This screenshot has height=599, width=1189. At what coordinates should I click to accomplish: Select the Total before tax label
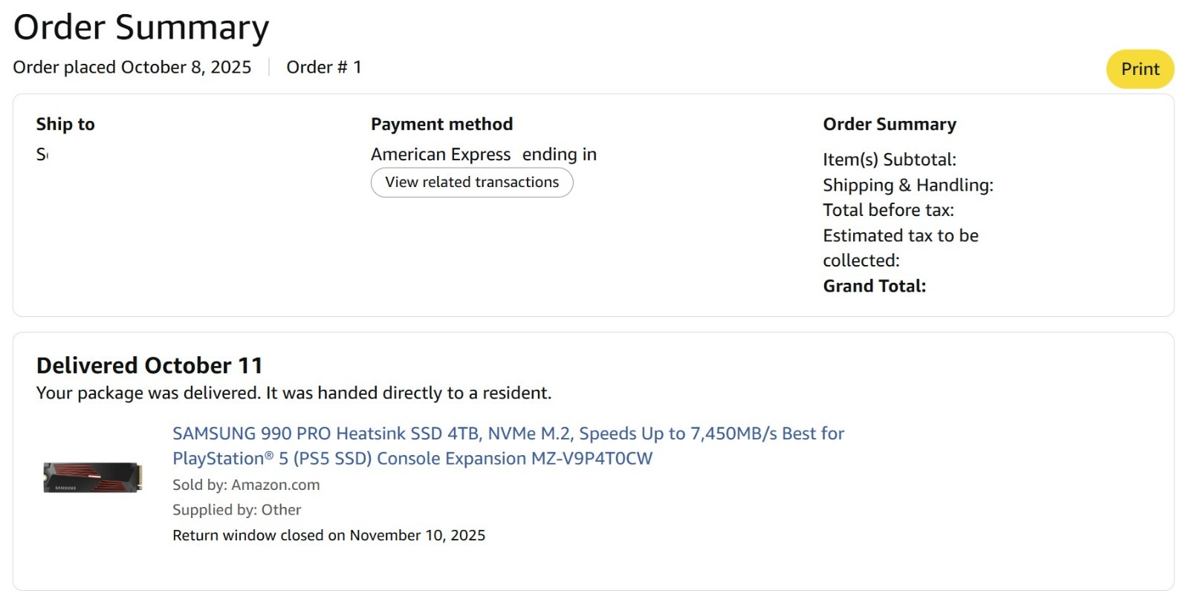[x=888, y=210]
